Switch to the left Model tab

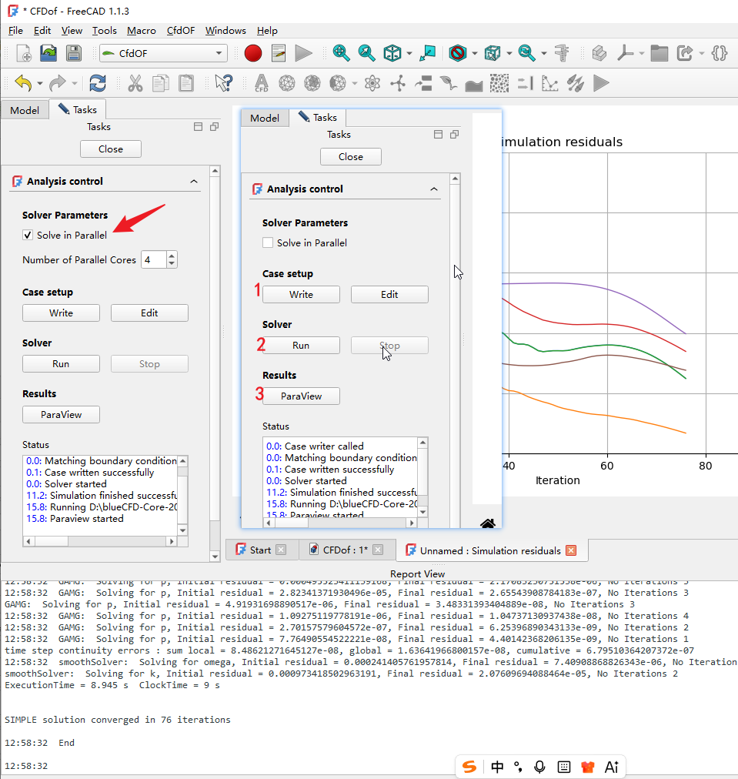coord(25,110)
